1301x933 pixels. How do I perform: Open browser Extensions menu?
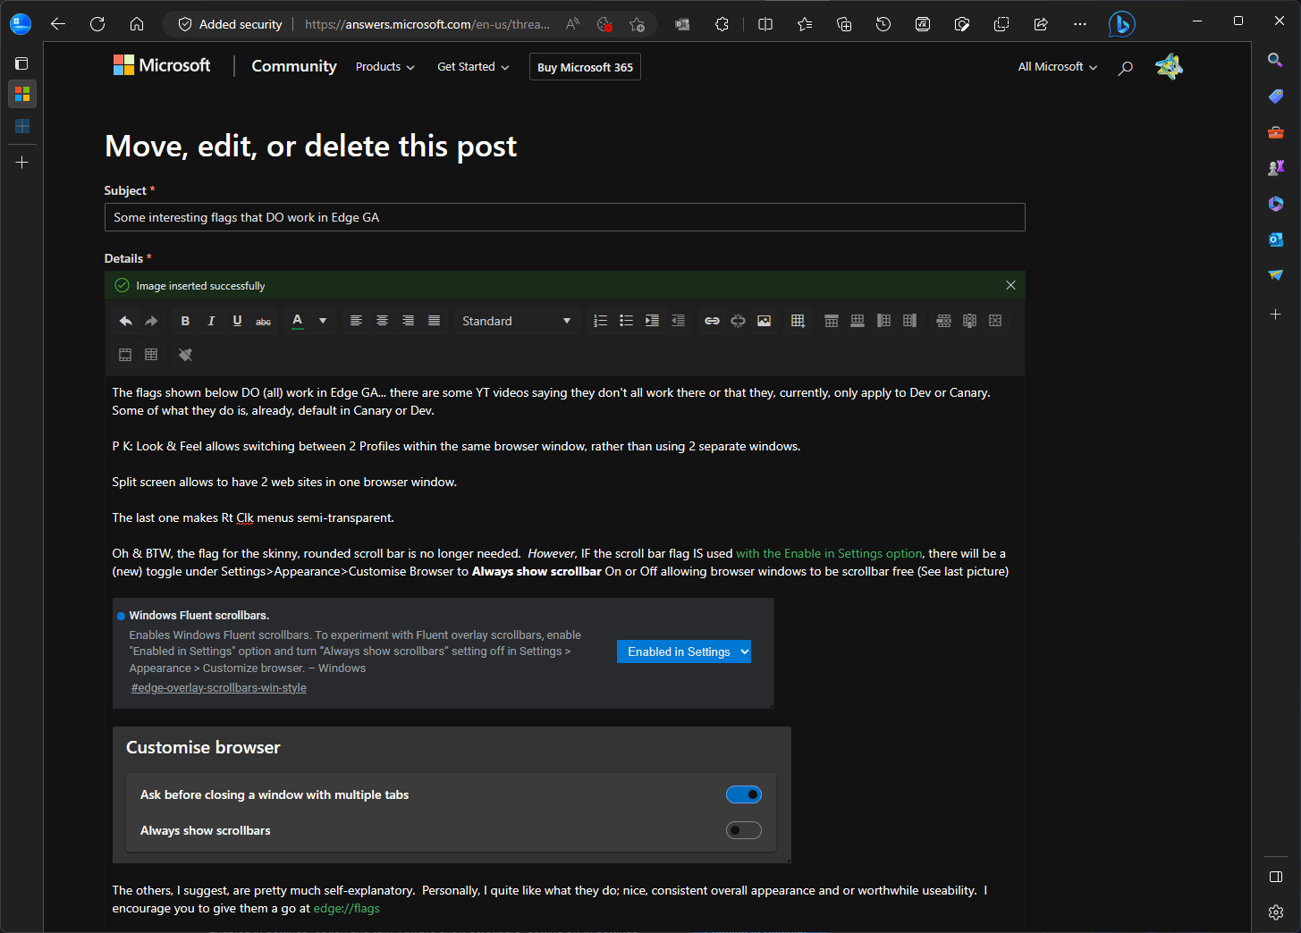(x=722, y=24)
